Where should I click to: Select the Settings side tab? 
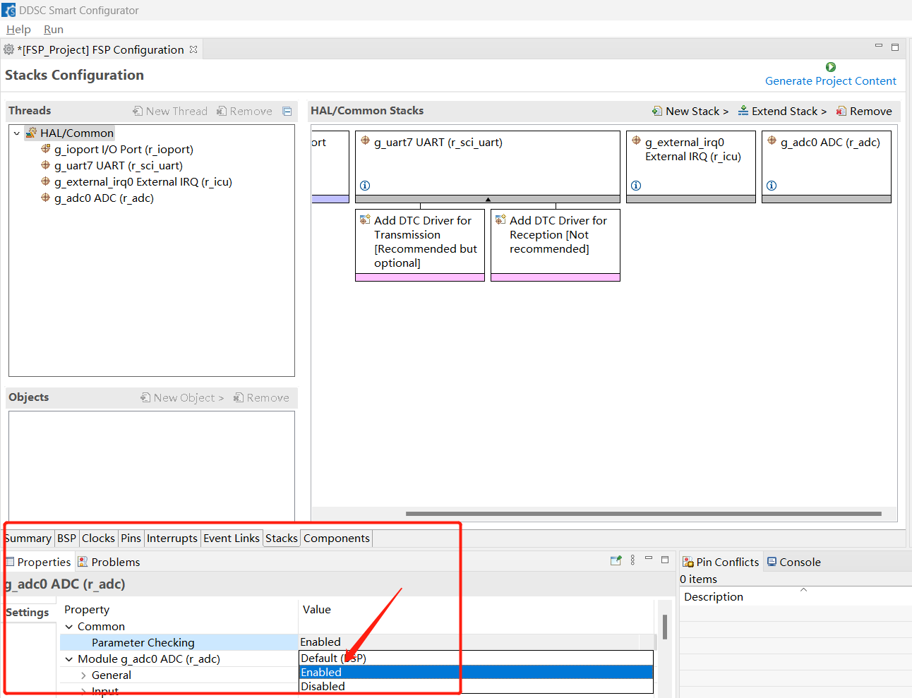point(28,612)
